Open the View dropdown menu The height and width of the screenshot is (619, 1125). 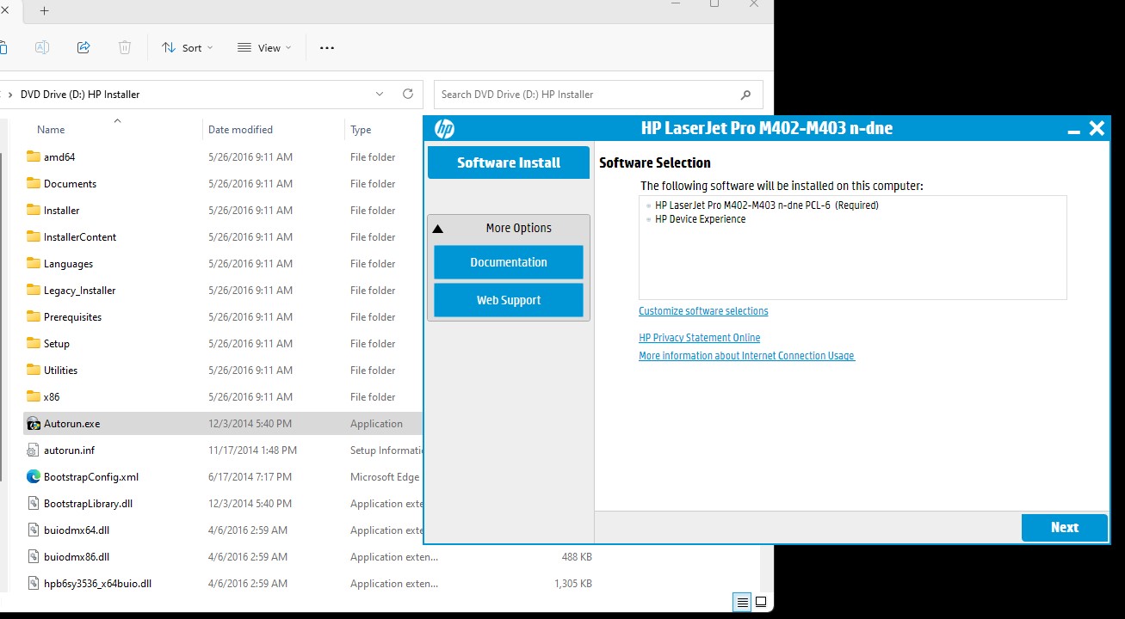pyautogui.click(x=264, y=48)
